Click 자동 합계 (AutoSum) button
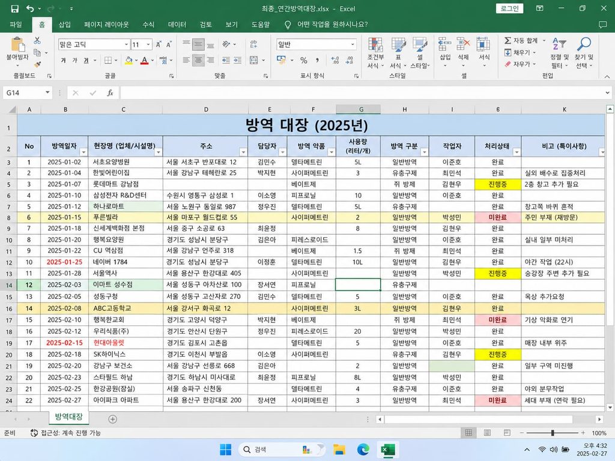Viewport: 615px width, 461px height. pos(524,40)
